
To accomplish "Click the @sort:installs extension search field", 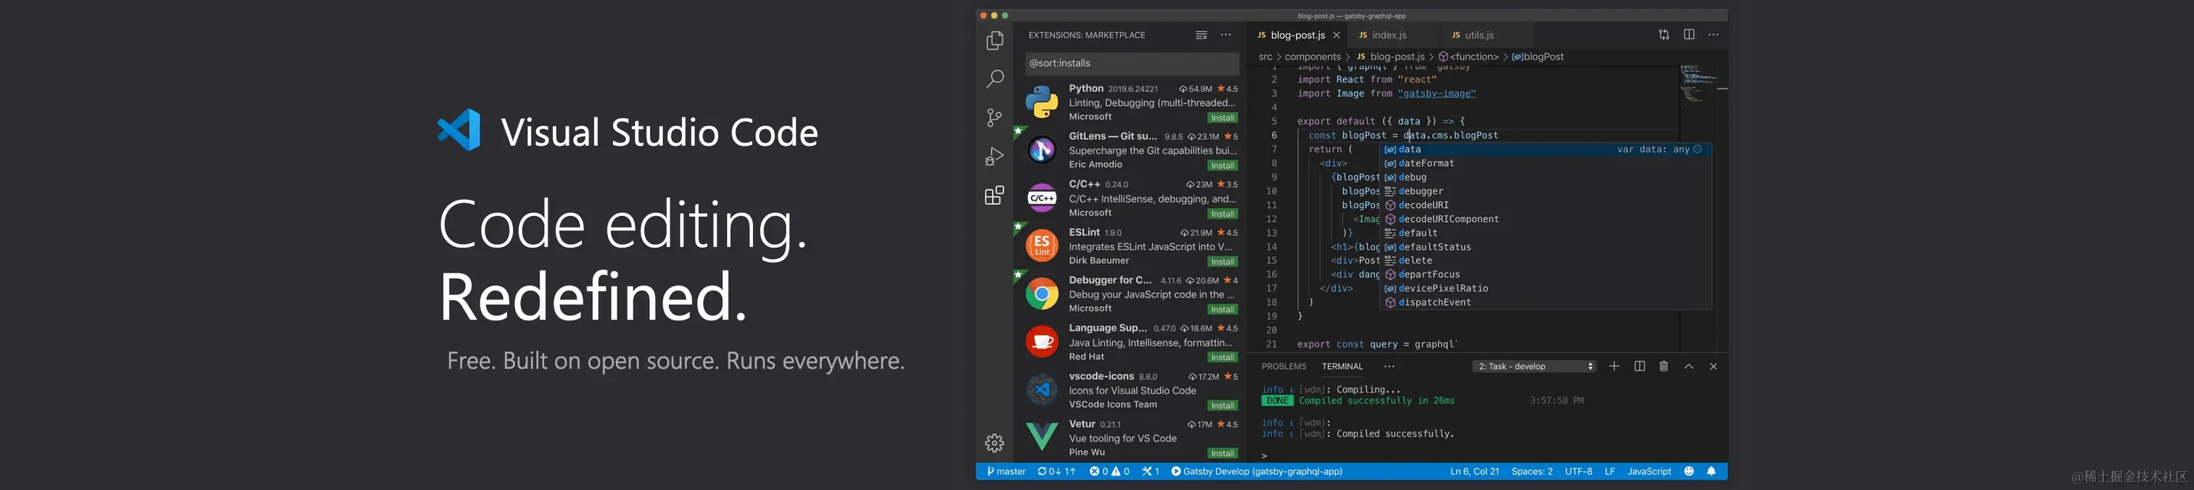I will tap(1132, 63).
